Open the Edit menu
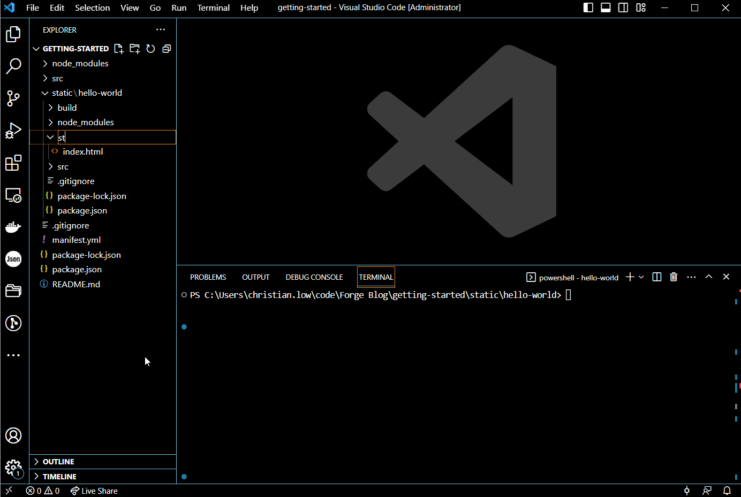 point(57,7)
